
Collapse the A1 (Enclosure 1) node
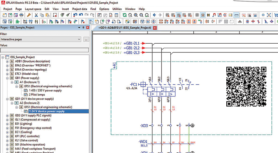coord(12,82)
